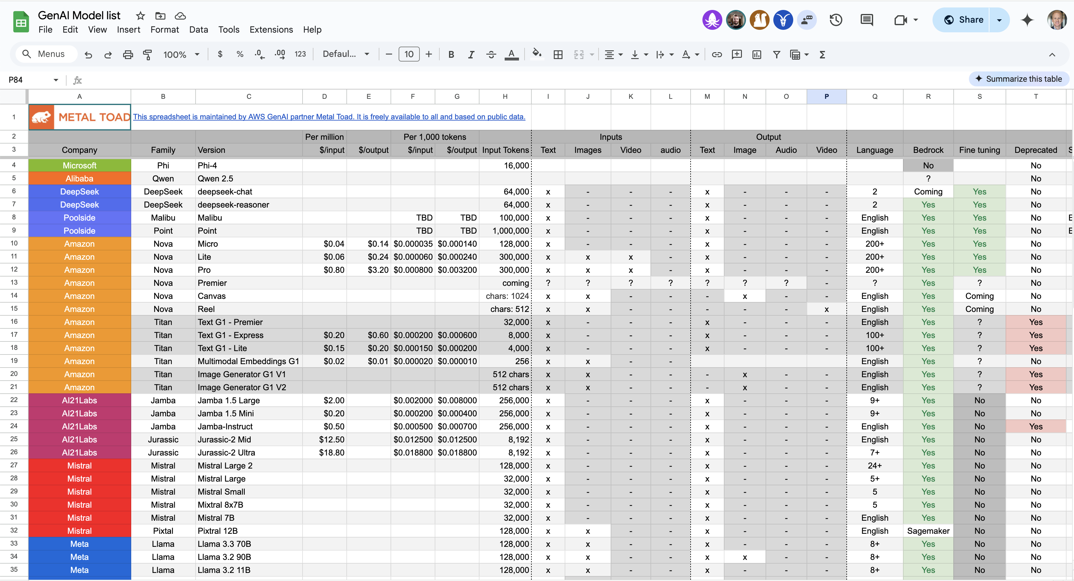
Task: Follow the Metal Toad spreadsheet link
Action: tap(329, 117)
